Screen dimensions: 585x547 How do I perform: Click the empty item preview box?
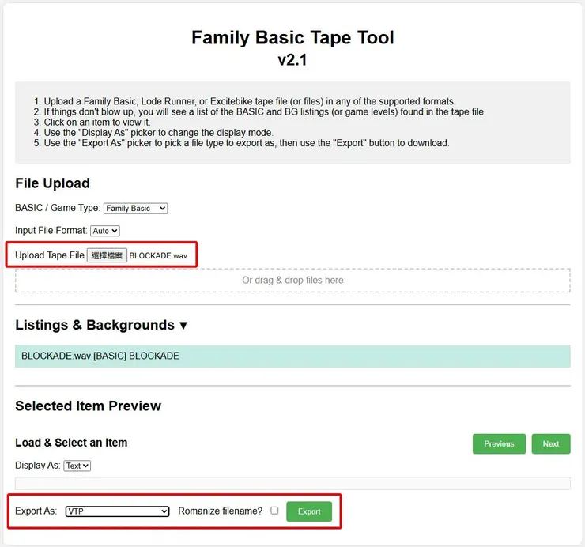pos(292,483)
